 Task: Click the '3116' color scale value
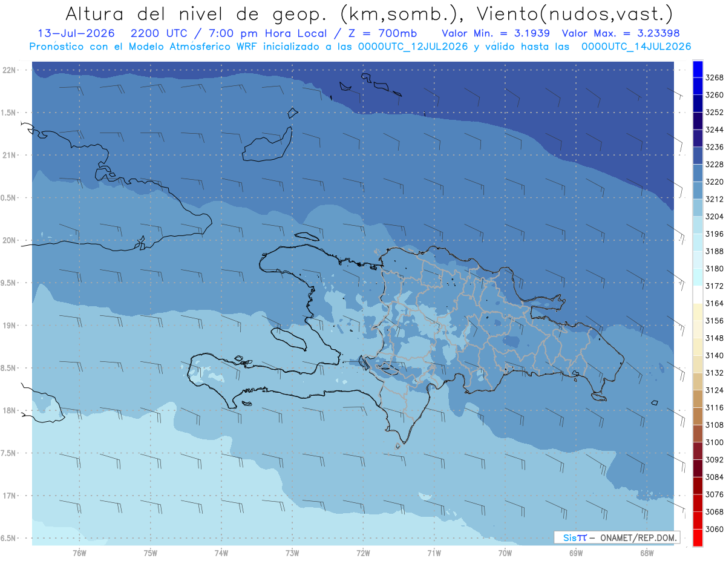715,407
